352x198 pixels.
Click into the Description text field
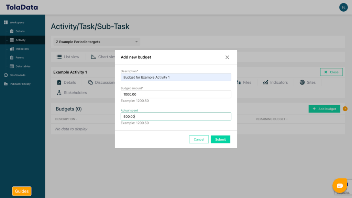pos(176,77)
